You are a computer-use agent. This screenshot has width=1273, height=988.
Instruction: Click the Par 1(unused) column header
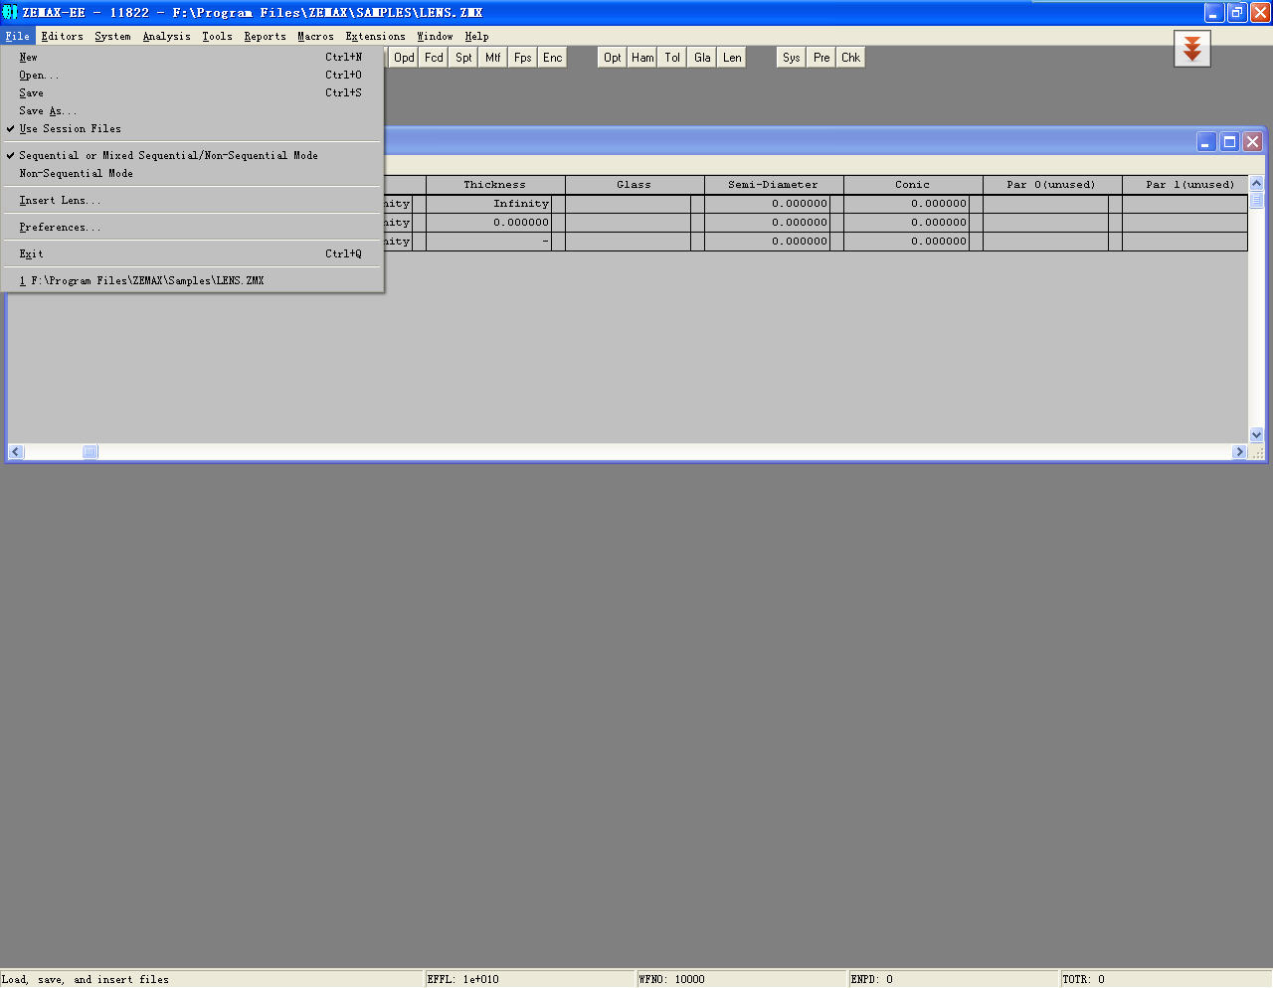(x=1184, y=185)
